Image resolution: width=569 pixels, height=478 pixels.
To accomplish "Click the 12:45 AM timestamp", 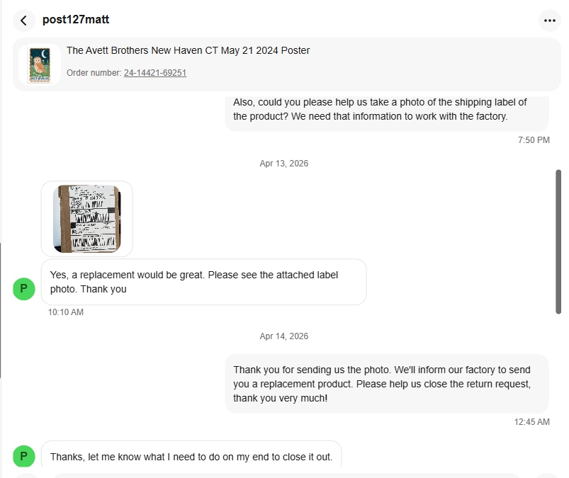I will click(x=531, y=422).
